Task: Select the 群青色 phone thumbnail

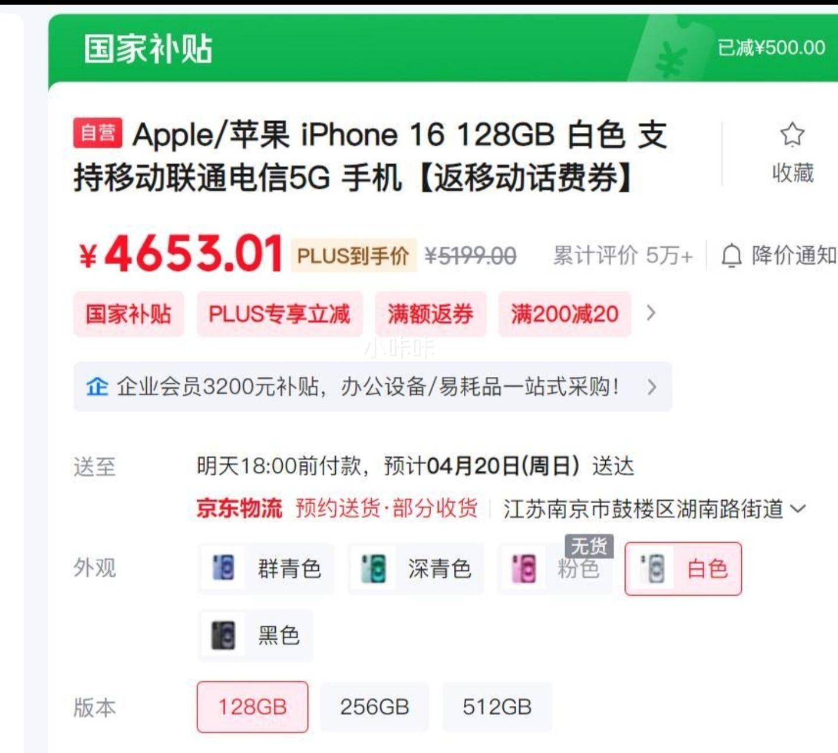Action: tap(223, 568)
